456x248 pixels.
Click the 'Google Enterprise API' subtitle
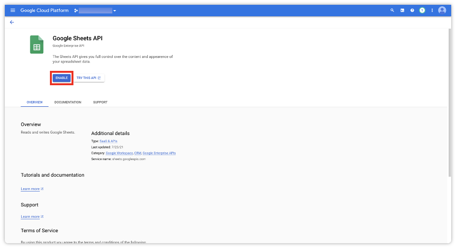pos(68,46)
